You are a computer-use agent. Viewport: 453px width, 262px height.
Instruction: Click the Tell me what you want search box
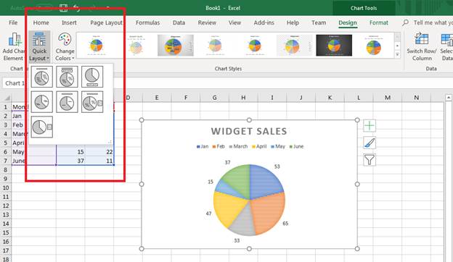click(430, 22)
